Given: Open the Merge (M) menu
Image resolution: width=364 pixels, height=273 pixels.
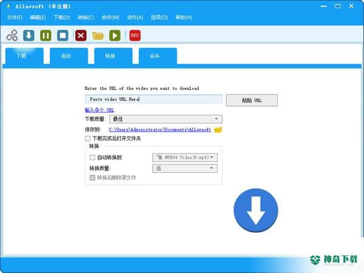Looking at the screenshot, I should tap(110, 18).
